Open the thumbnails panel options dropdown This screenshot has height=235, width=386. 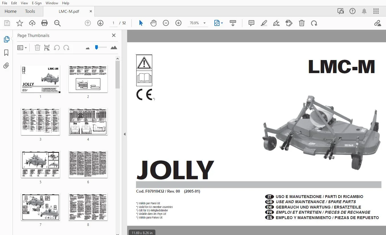[x=22, y=48]
